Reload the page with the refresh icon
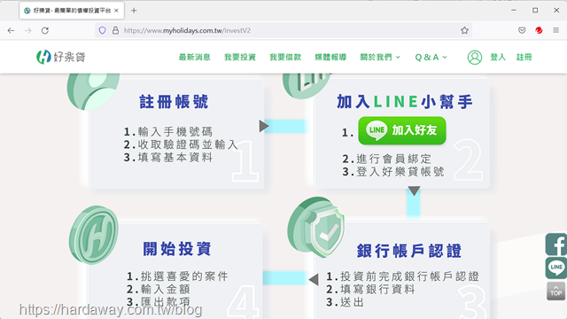The width and height of the screenshot is (567, 319). 45,31
